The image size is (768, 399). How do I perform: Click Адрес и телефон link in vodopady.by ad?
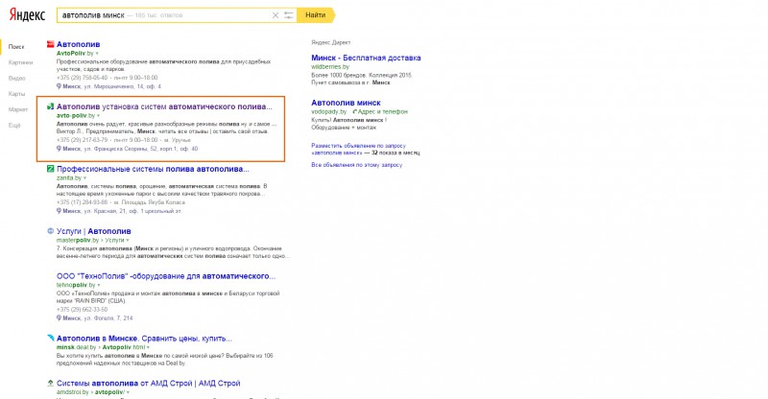coord(382,111)
